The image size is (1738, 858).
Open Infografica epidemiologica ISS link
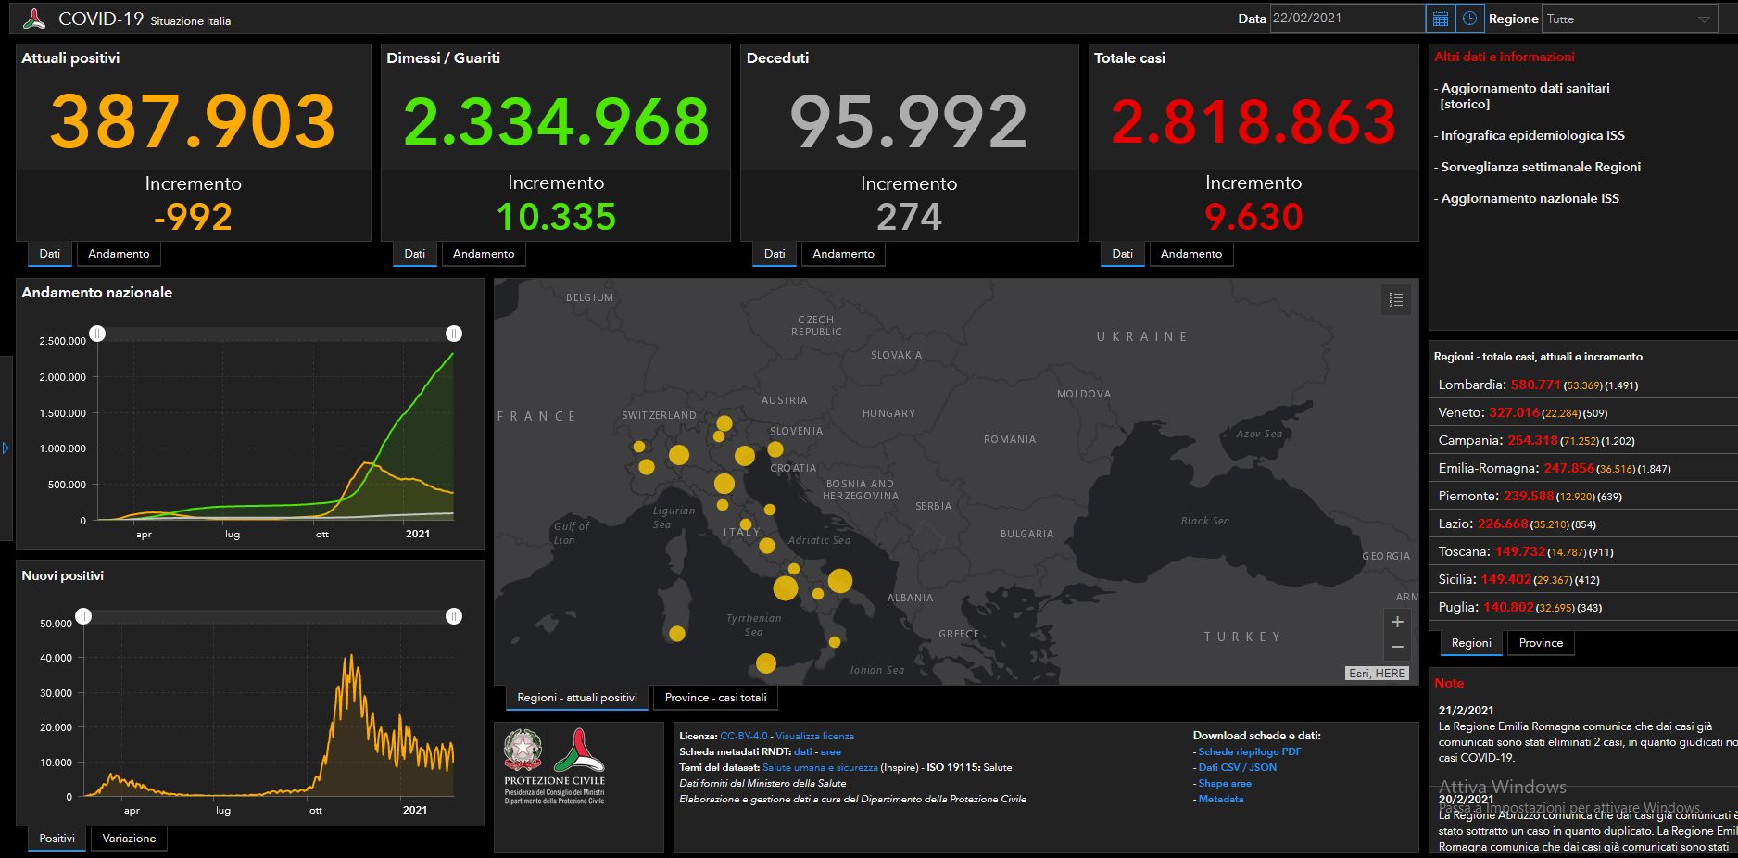[1532, 135]
